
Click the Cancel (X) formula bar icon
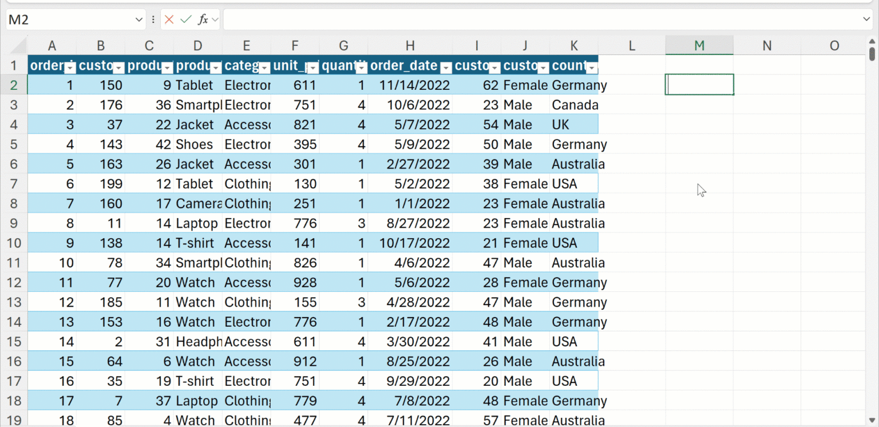tap(169, 20)
